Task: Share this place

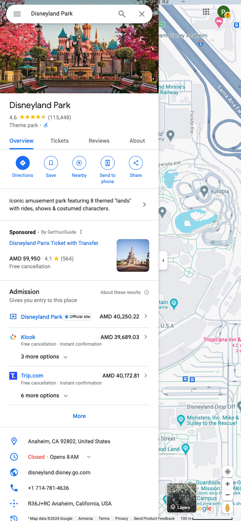Action: (136, 163)
